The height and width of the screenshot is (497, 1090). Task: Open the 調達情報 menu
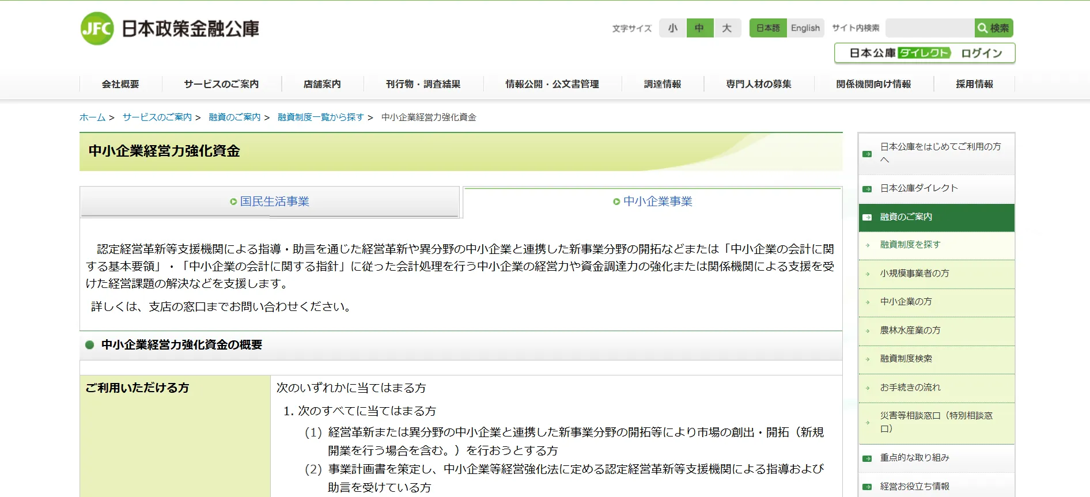(x=663, y=84)
